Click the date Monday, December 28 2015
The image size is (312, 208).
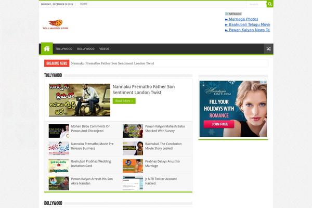57,4
